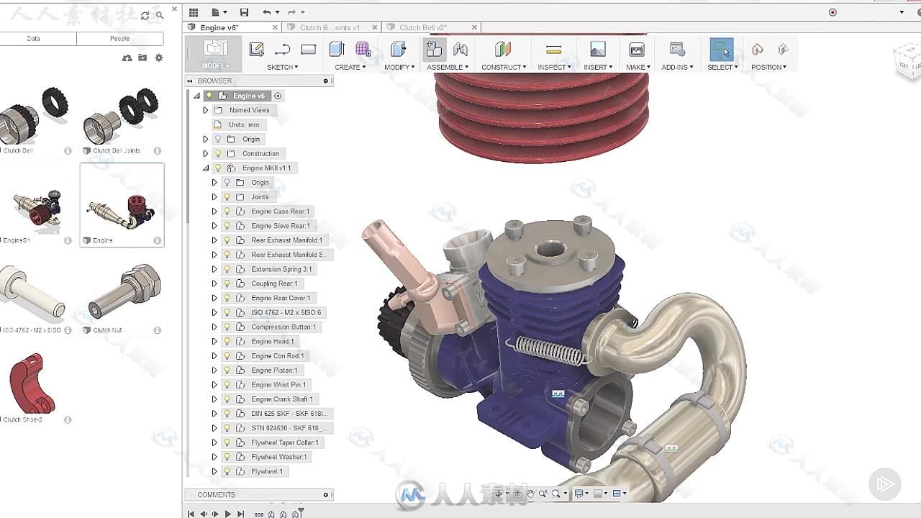Expand the Construction folder

(x=205, y=153)
